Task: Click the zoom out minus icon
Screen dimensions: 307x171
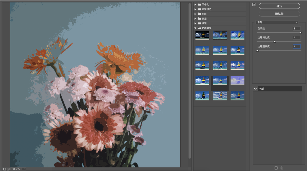Action: click(x=5, y=169)
